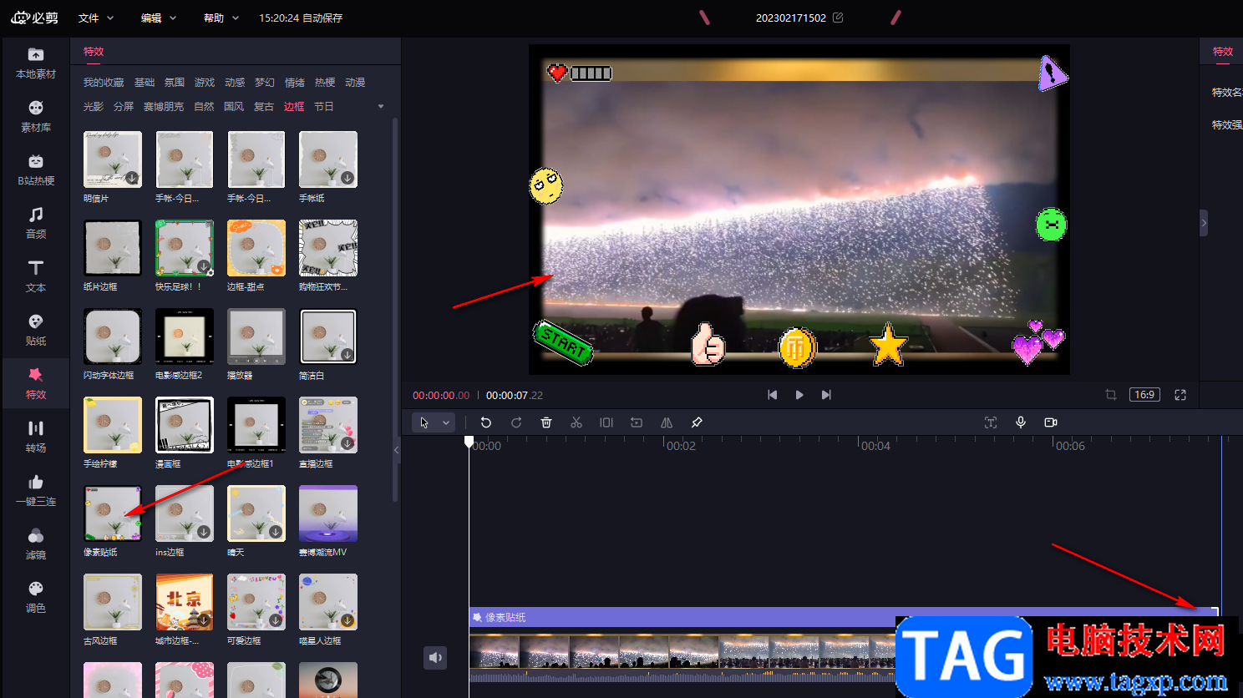Open the 贴纸 stickers panel
1243x698 pixels.
pos(36,331)
